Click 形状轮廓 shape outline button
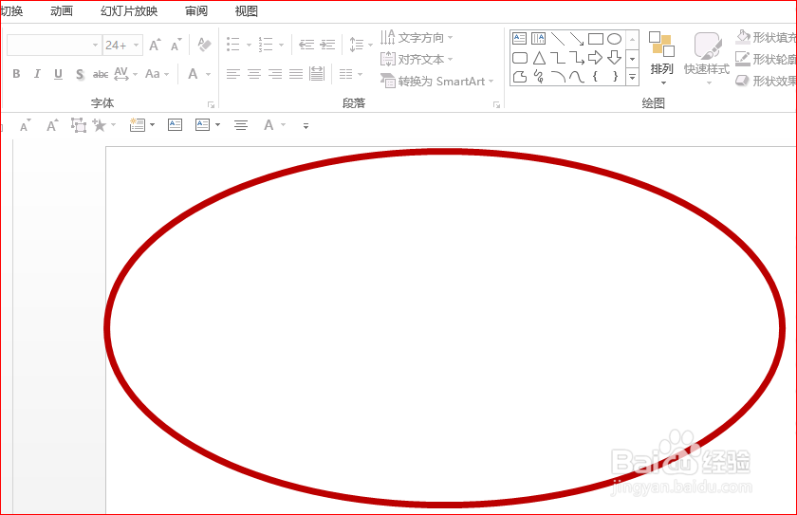Image resolution: width=797 pixels, height=515 pixels. point(766,60)
